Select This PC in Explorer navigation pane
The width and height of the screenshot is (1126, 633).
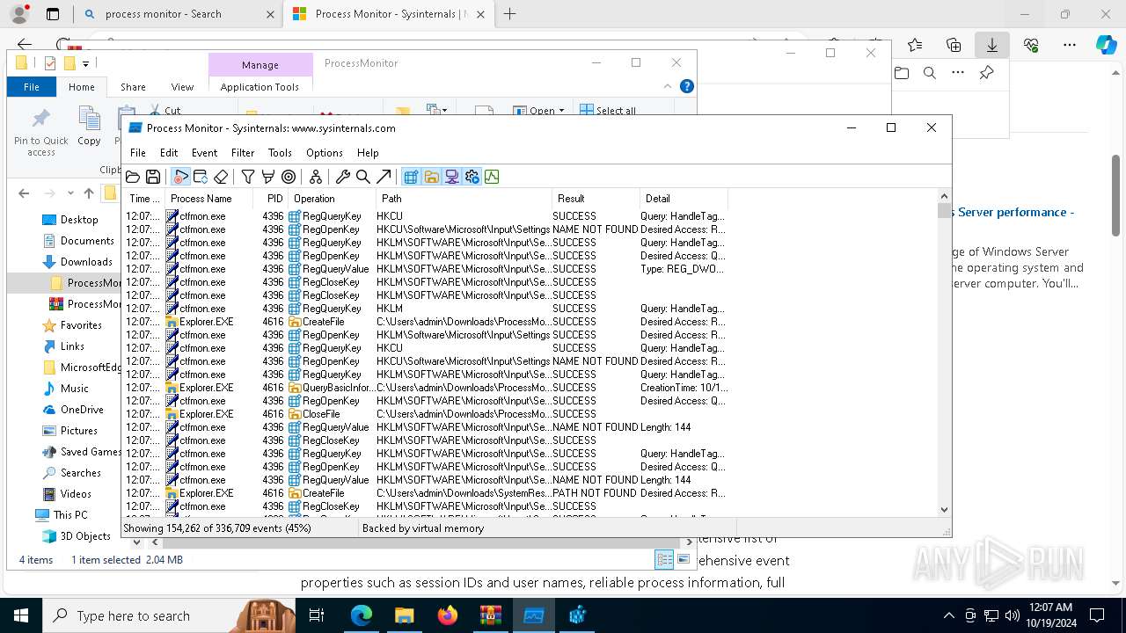coord(69,515)
